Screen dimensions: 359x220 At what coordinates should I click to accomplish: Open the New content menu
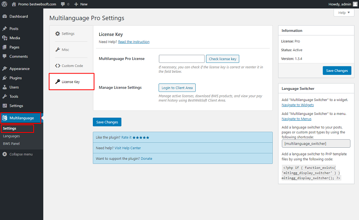click(81, 4)
